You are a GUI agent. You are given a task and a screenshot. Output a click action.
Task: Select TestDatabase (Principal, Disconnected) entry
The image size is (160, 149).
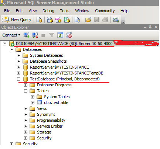[x=65, y=79]
